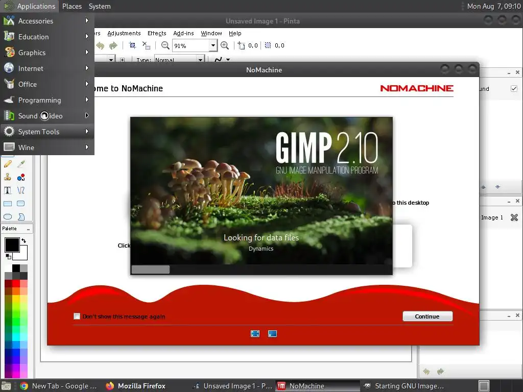Open the Places menu in top panel
This screenshot has height=392, width=523.
(x=72, y=6)
